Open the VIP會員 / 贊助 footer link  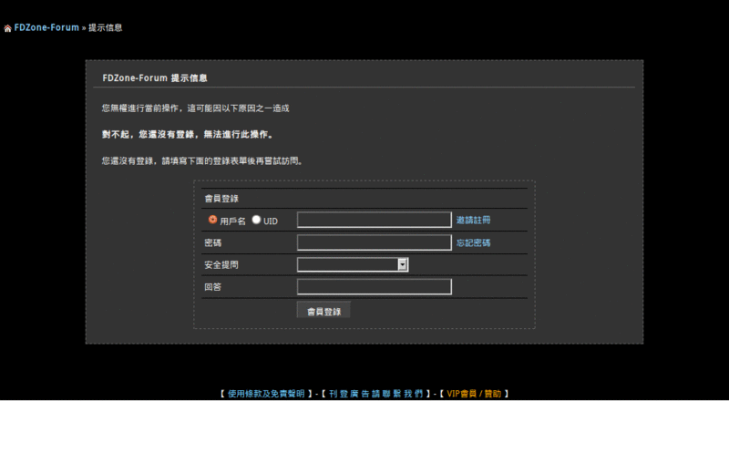pos(474,394)
